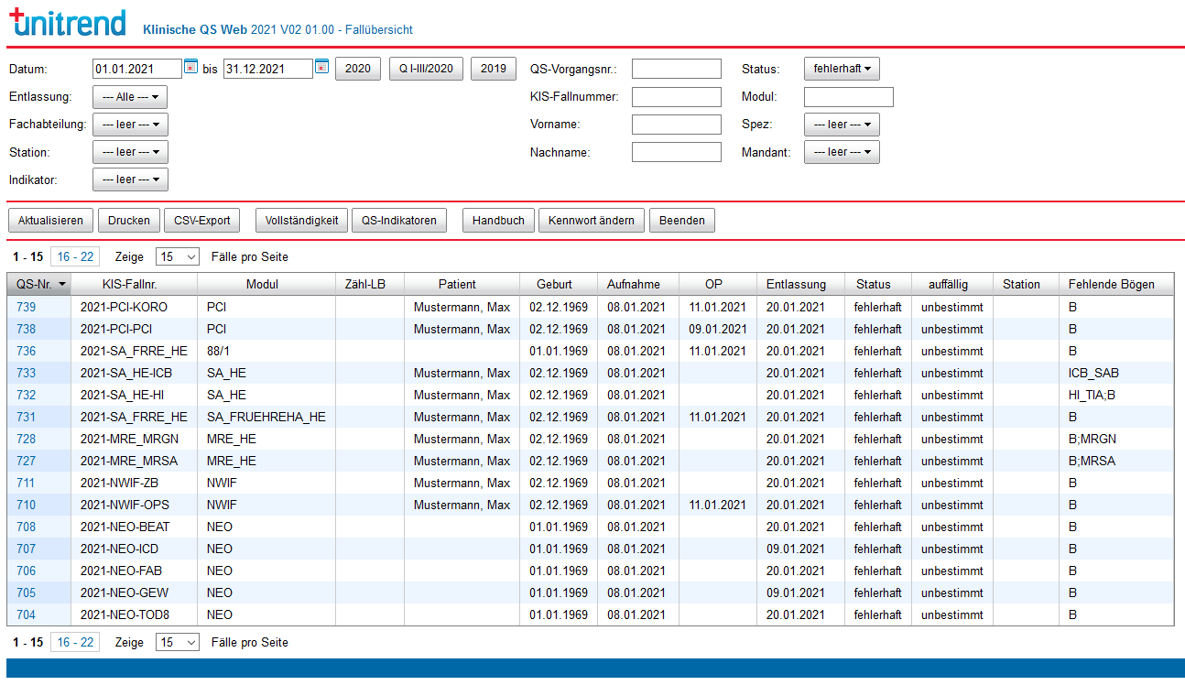
Task: Change cases per page in bottom selector
Action: coord(178,643)
